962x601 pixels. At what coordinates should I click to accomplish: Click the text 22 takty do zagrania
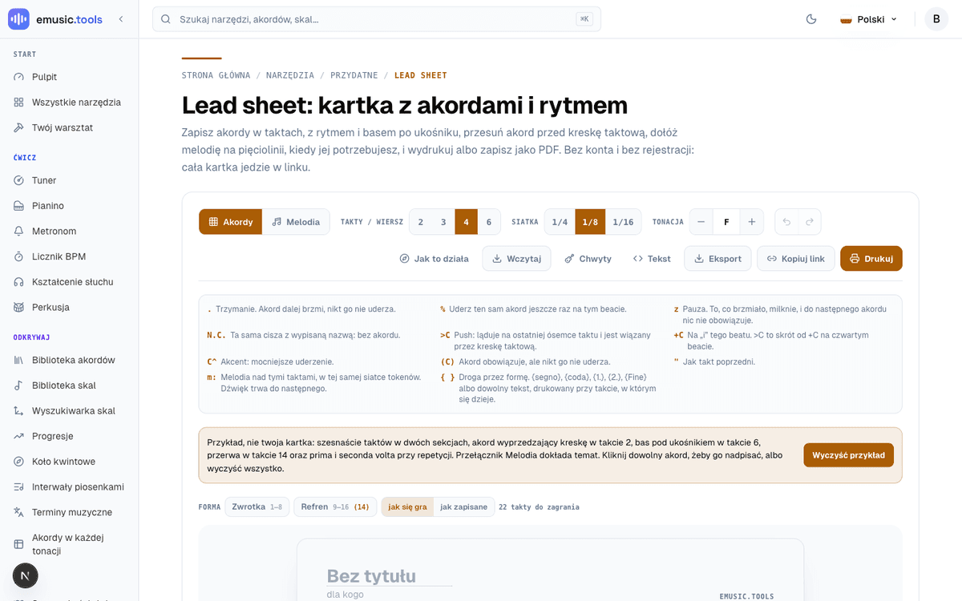[x=539, y=507]
